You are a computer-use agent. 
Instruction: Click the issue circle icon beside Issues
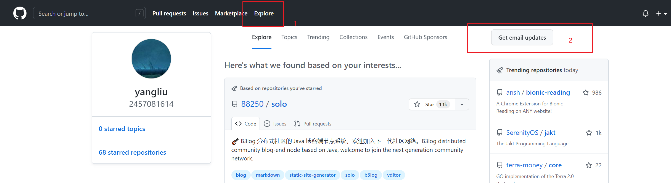click(267, 124)
